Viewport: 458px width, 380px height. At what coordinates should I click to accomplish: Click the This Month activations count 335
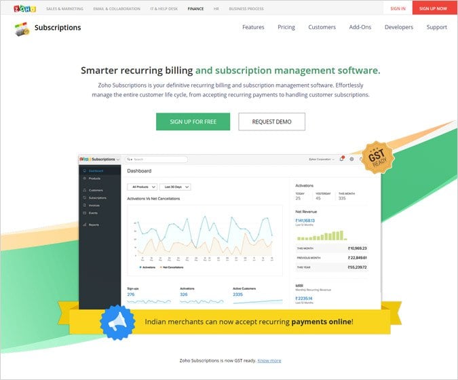point(342,198)
